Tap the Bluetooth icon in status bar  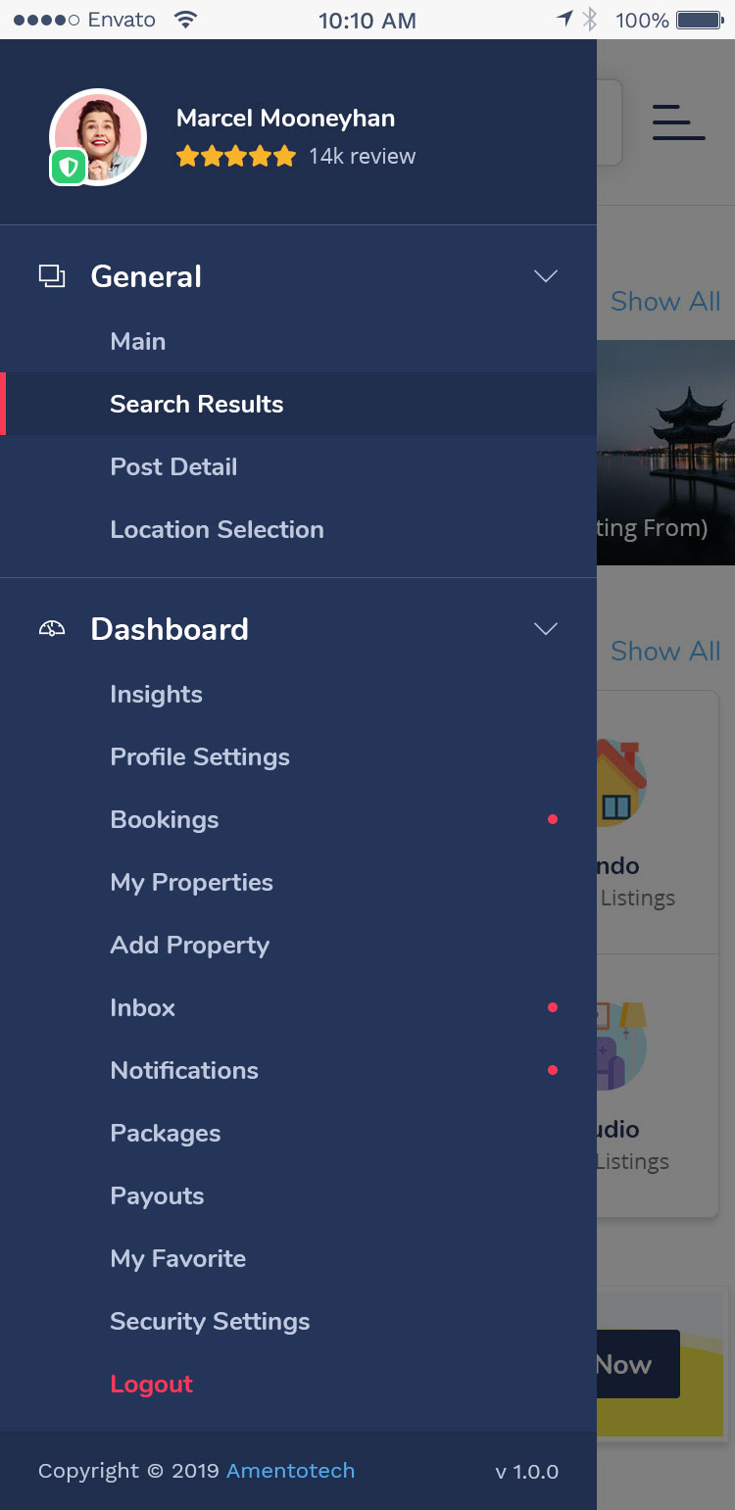click(590, 20)
